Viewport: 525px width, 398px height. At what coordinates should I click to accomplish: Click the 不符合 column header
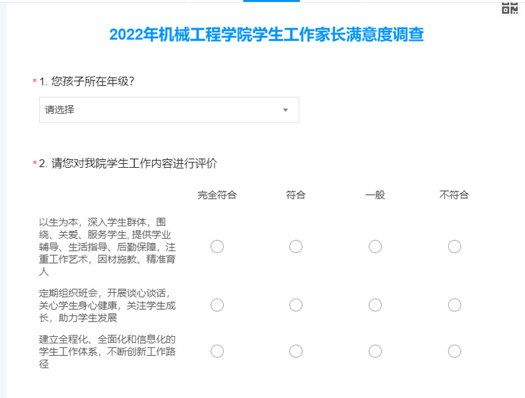[454, 195]
